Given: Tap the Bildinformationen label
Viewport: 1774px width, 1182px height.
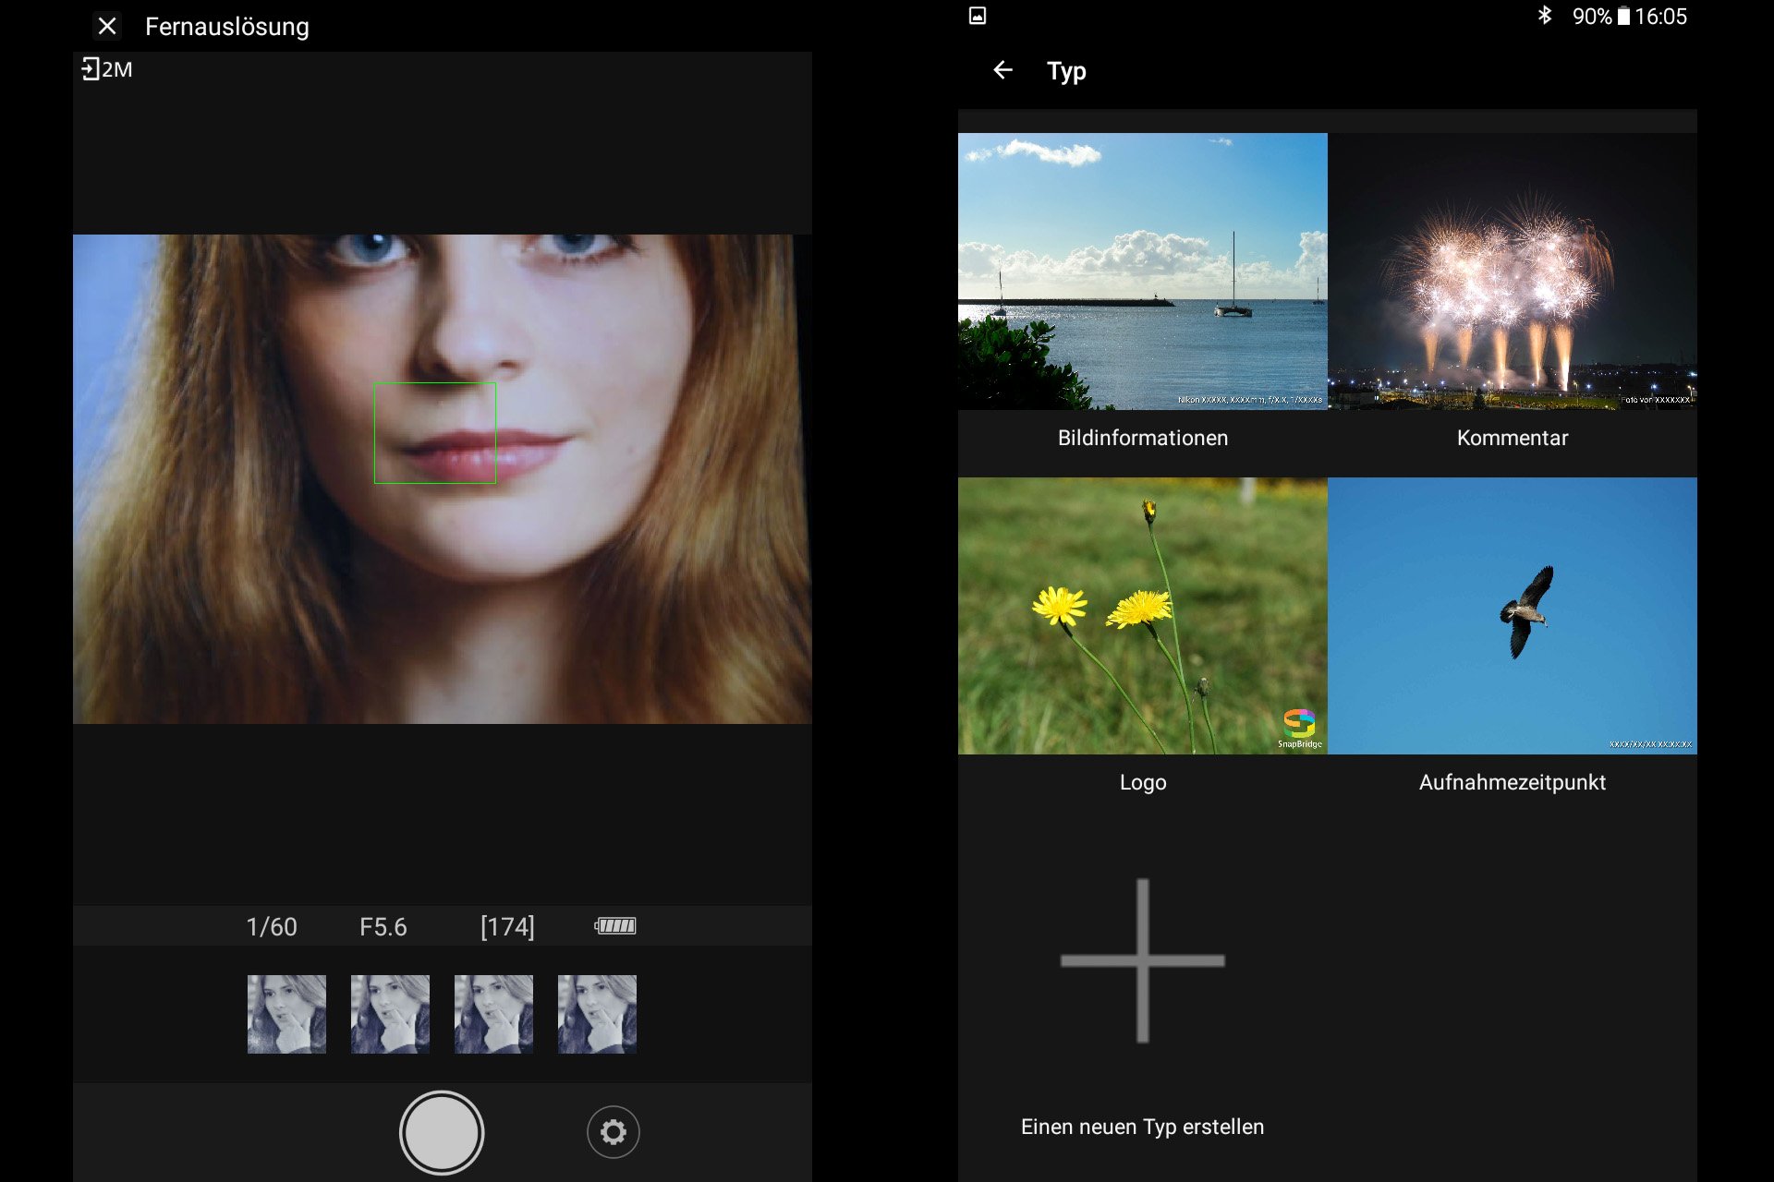Looking at the screenshot, I should coord(1143,438).
